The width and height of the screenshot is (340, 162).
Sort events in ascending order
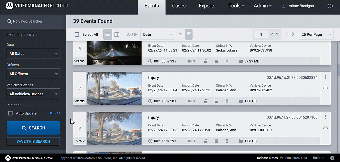coord(181,35)
